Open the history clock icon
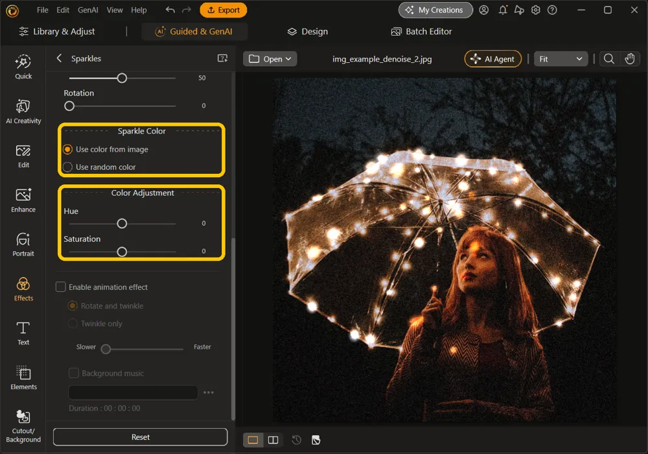This screenshot has width=648, height=454. click(x=296, y=440)
